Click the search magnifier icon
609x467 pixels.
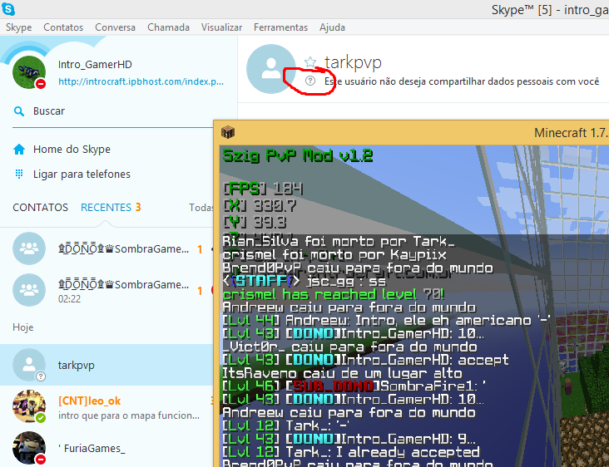pyautogui.click(x=18, y=111)
